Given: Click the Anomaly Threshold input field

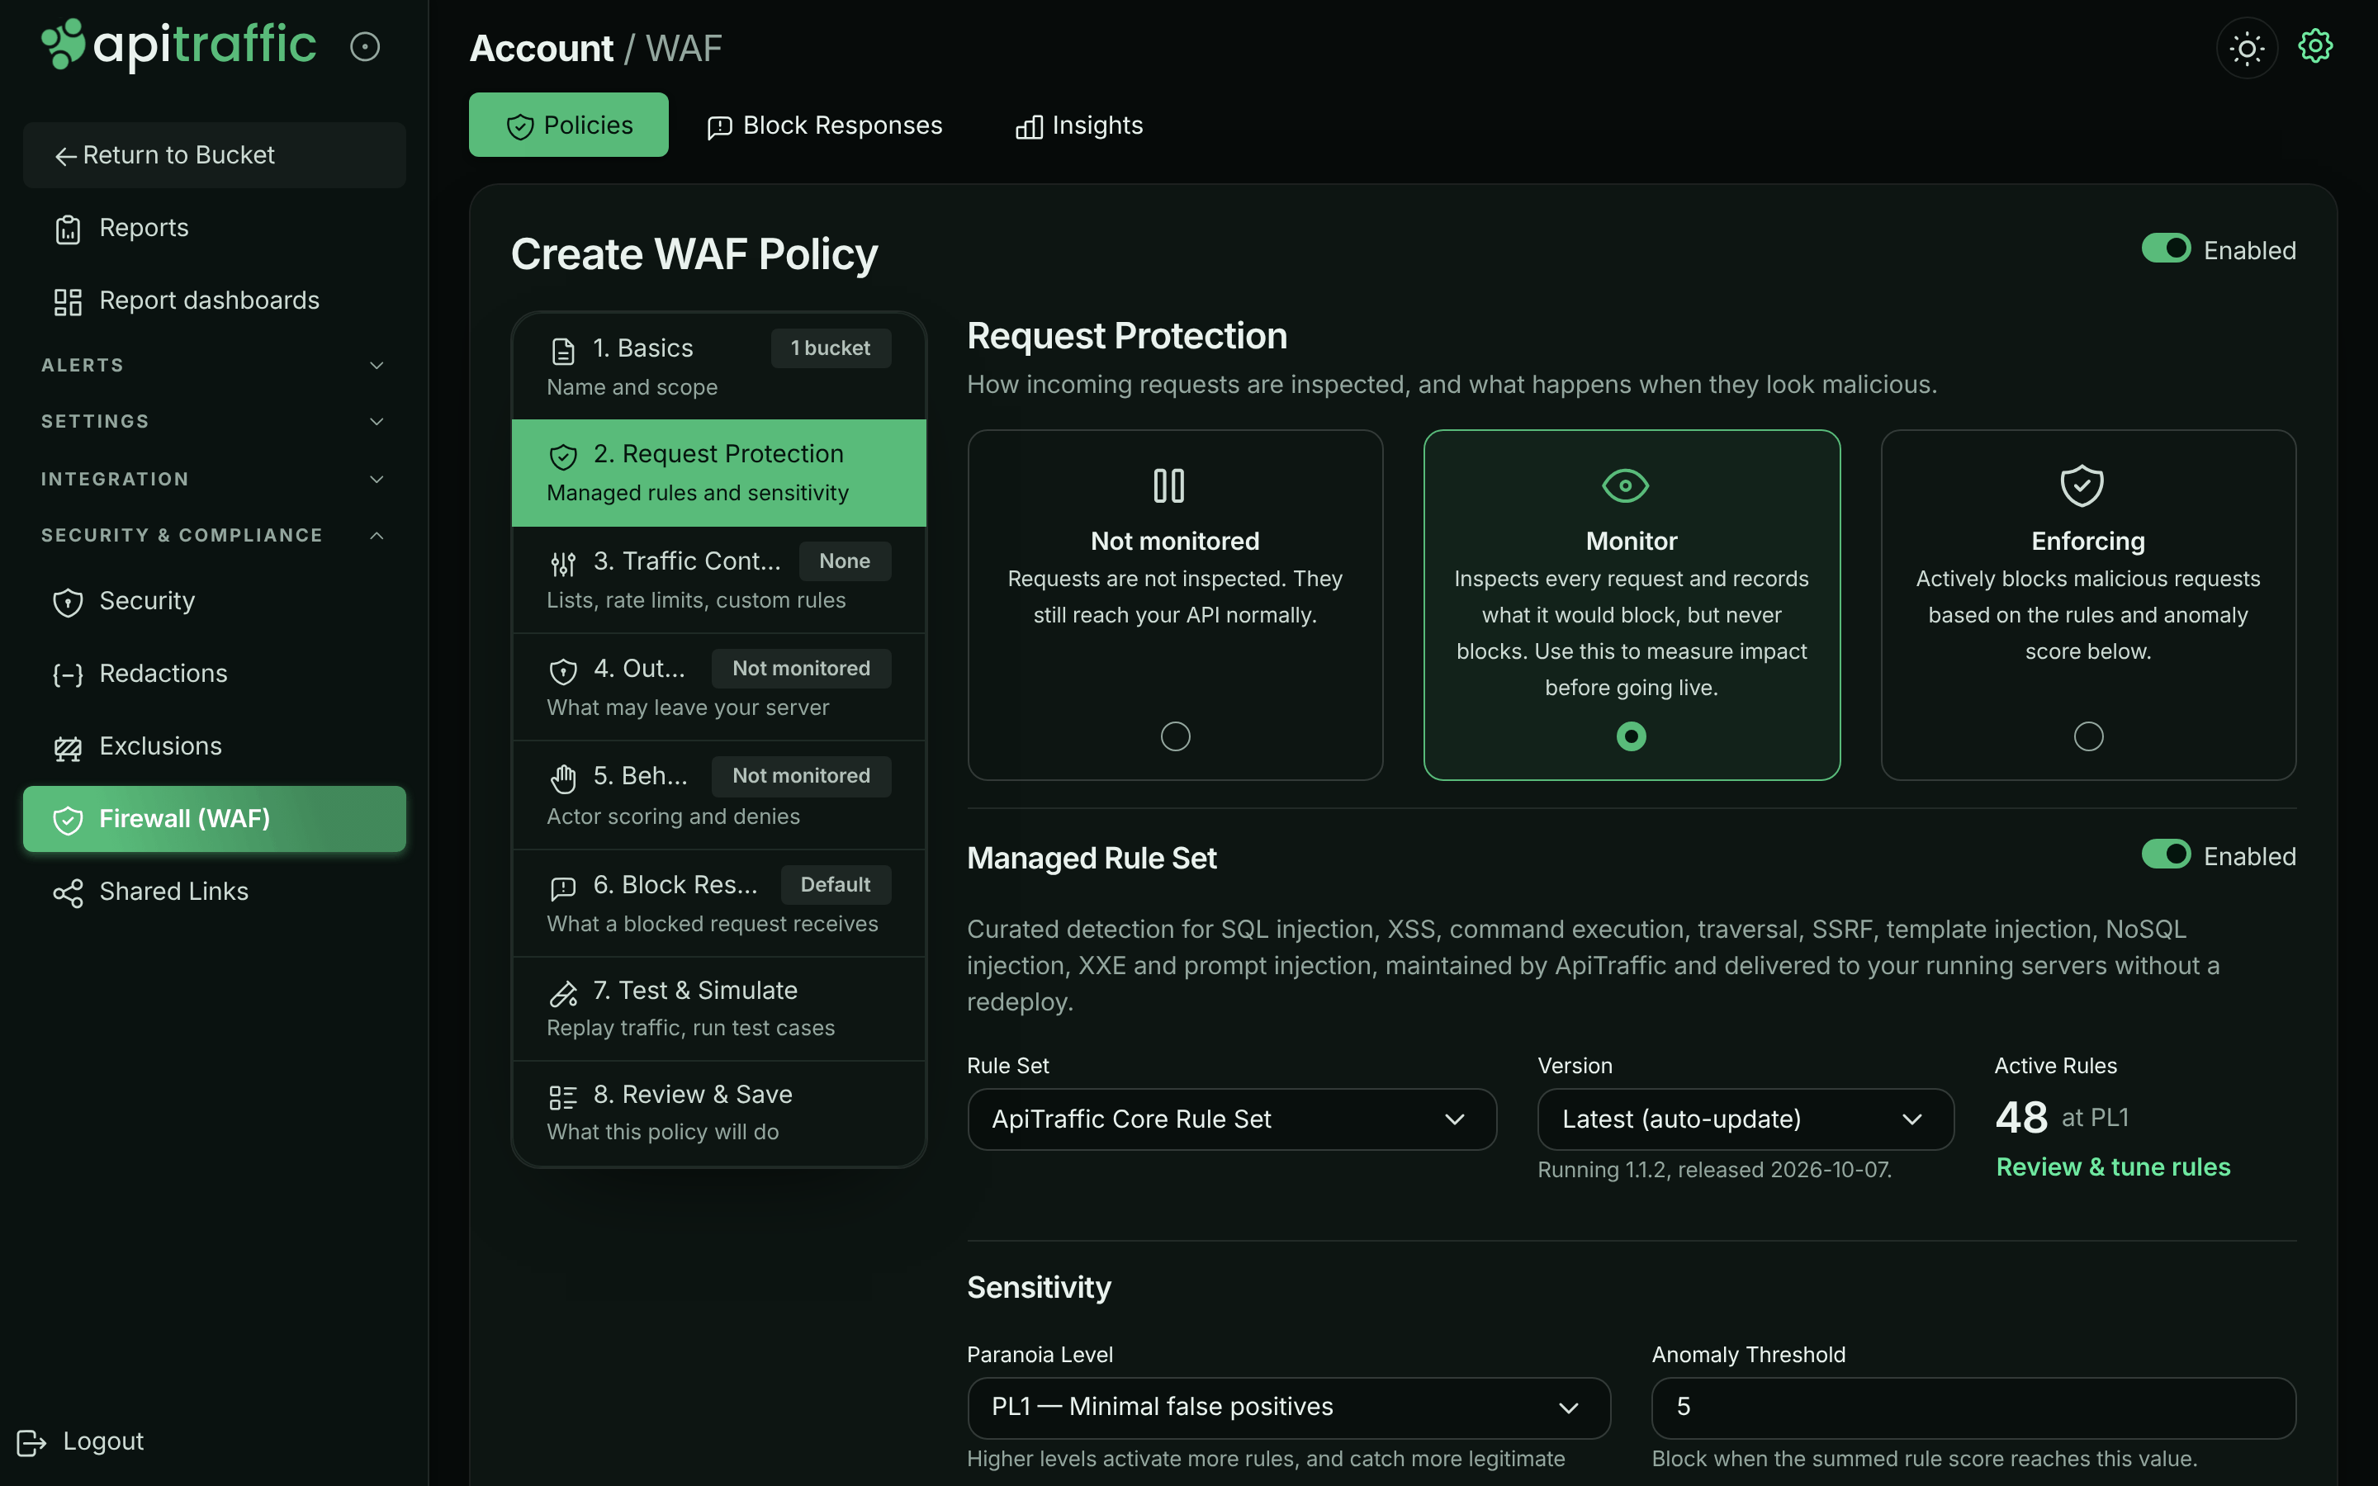Looking at the screenshot, I should tap(1973, 1408).
